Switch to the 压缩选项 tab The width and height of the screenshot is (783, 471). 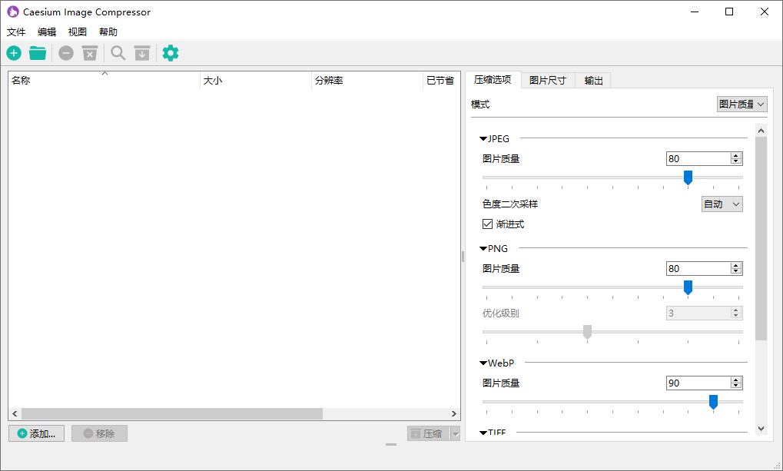click(493, 80)
